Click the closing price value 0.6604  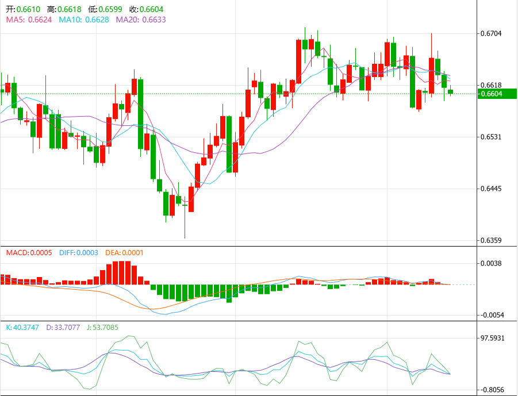[151, 9]
